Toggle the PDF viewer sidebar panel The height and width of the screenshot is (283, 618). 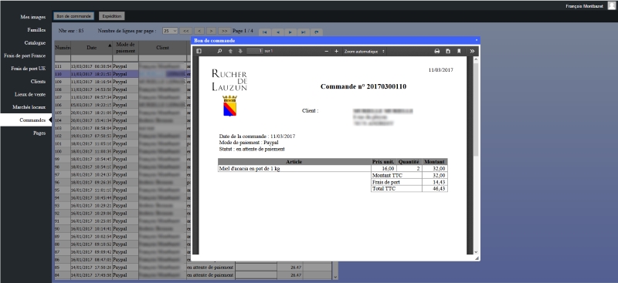(x=199, y=51)
